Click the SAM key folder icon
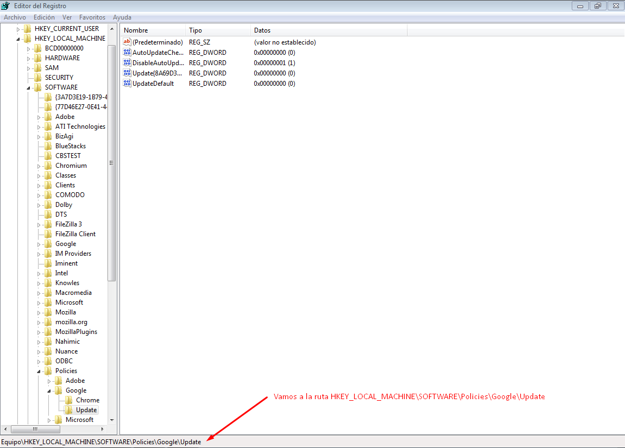Screen dimensions: 625x448 38,68
